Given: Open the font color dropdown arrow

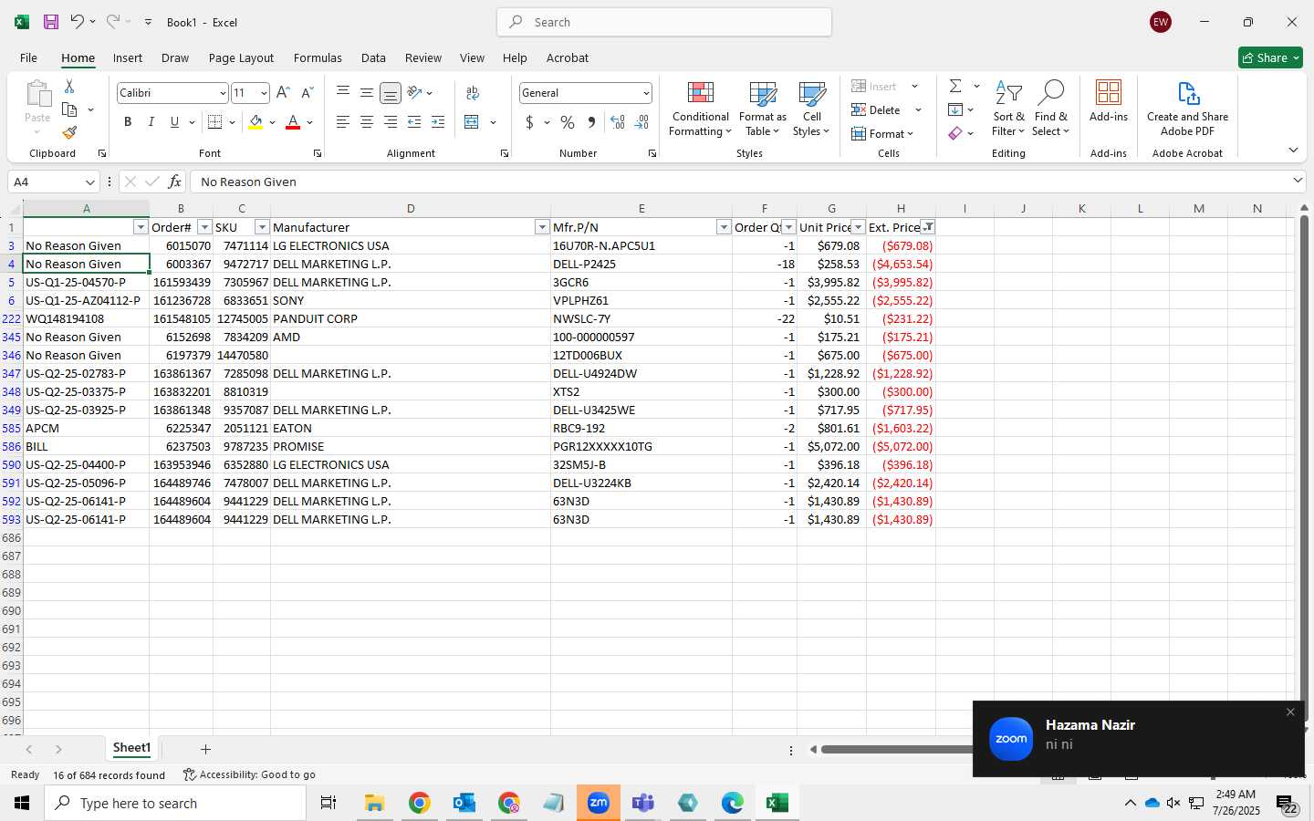Looking at the screenshot, I should (x=310, y=122).
